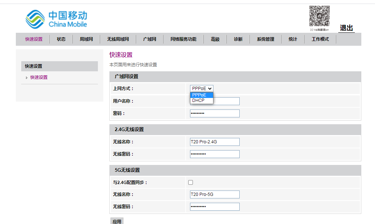375x224 pixels.
Task: Click the 5G 无线名称 field T20 Pro-5G
Action: [215, 194]
